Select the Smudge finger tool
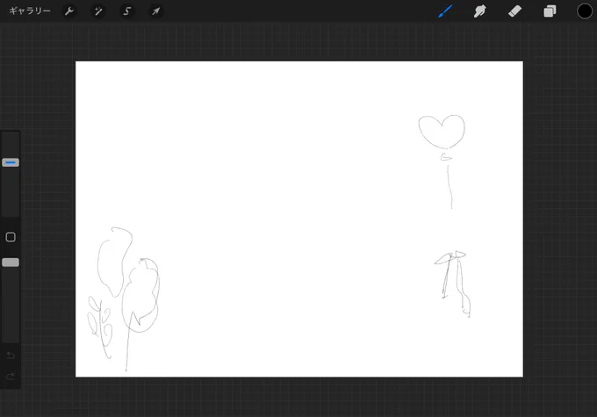 [x=479, y=11]
